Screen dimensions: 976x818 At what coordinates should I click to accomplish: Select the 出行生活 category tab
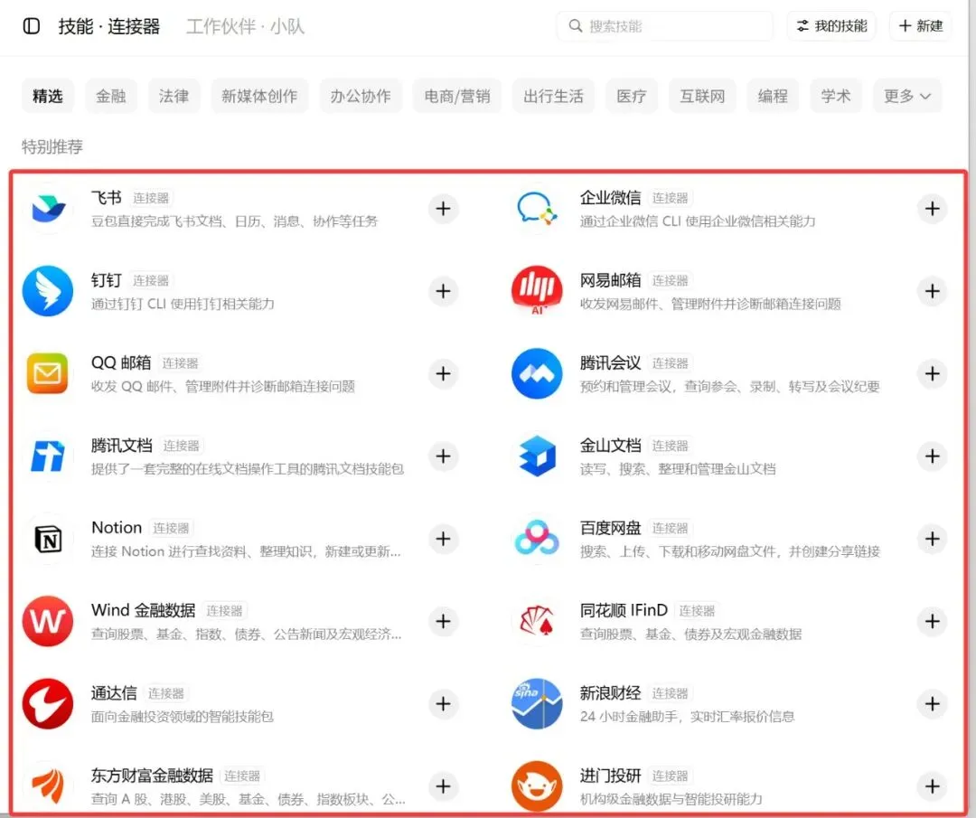click(x=553, y=96)
